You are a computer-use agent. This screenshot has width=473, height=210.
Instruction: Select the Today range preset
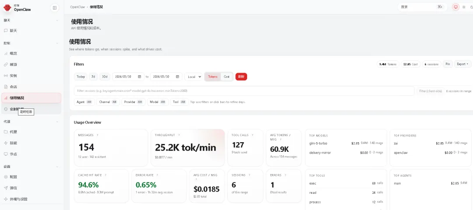pyautogui.click(x=81, y=77)
